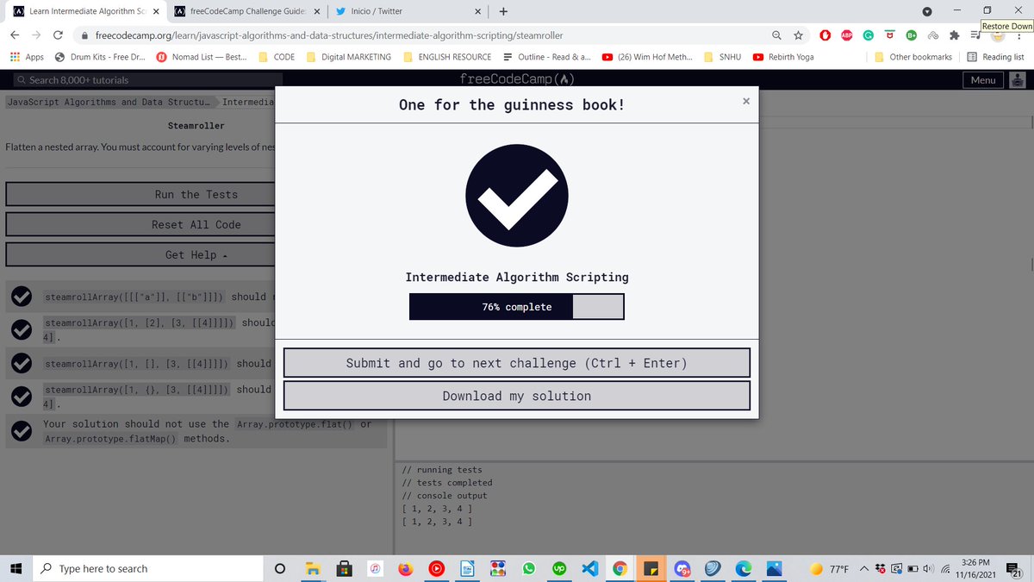Open Cortana circle on taskbar
Viewport: 1034px width, 582px height.
pos(280,569)
